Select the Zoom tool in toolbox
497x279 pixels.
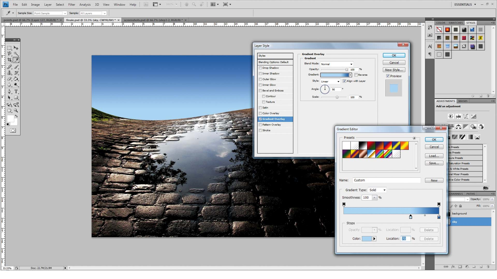pos(16,111)
